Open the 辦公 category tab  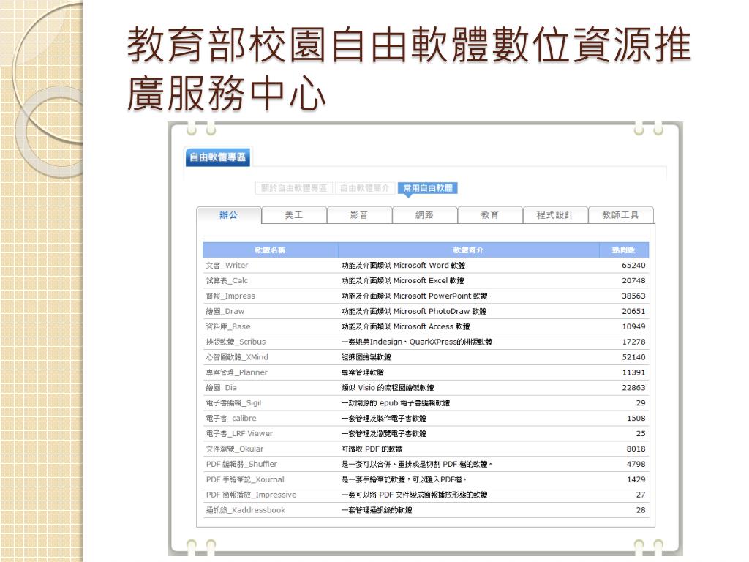point(229,215)
